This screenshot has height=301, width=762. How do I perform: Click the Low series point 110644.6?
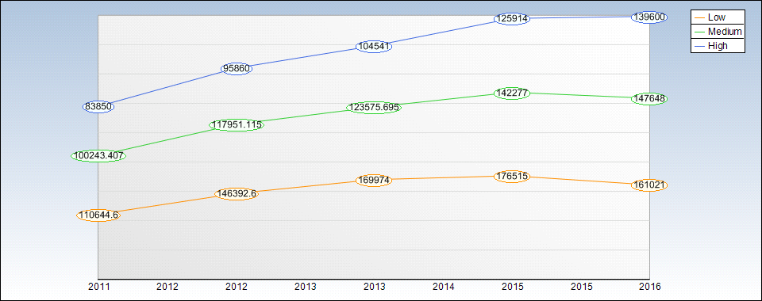(x=98, y=215)
